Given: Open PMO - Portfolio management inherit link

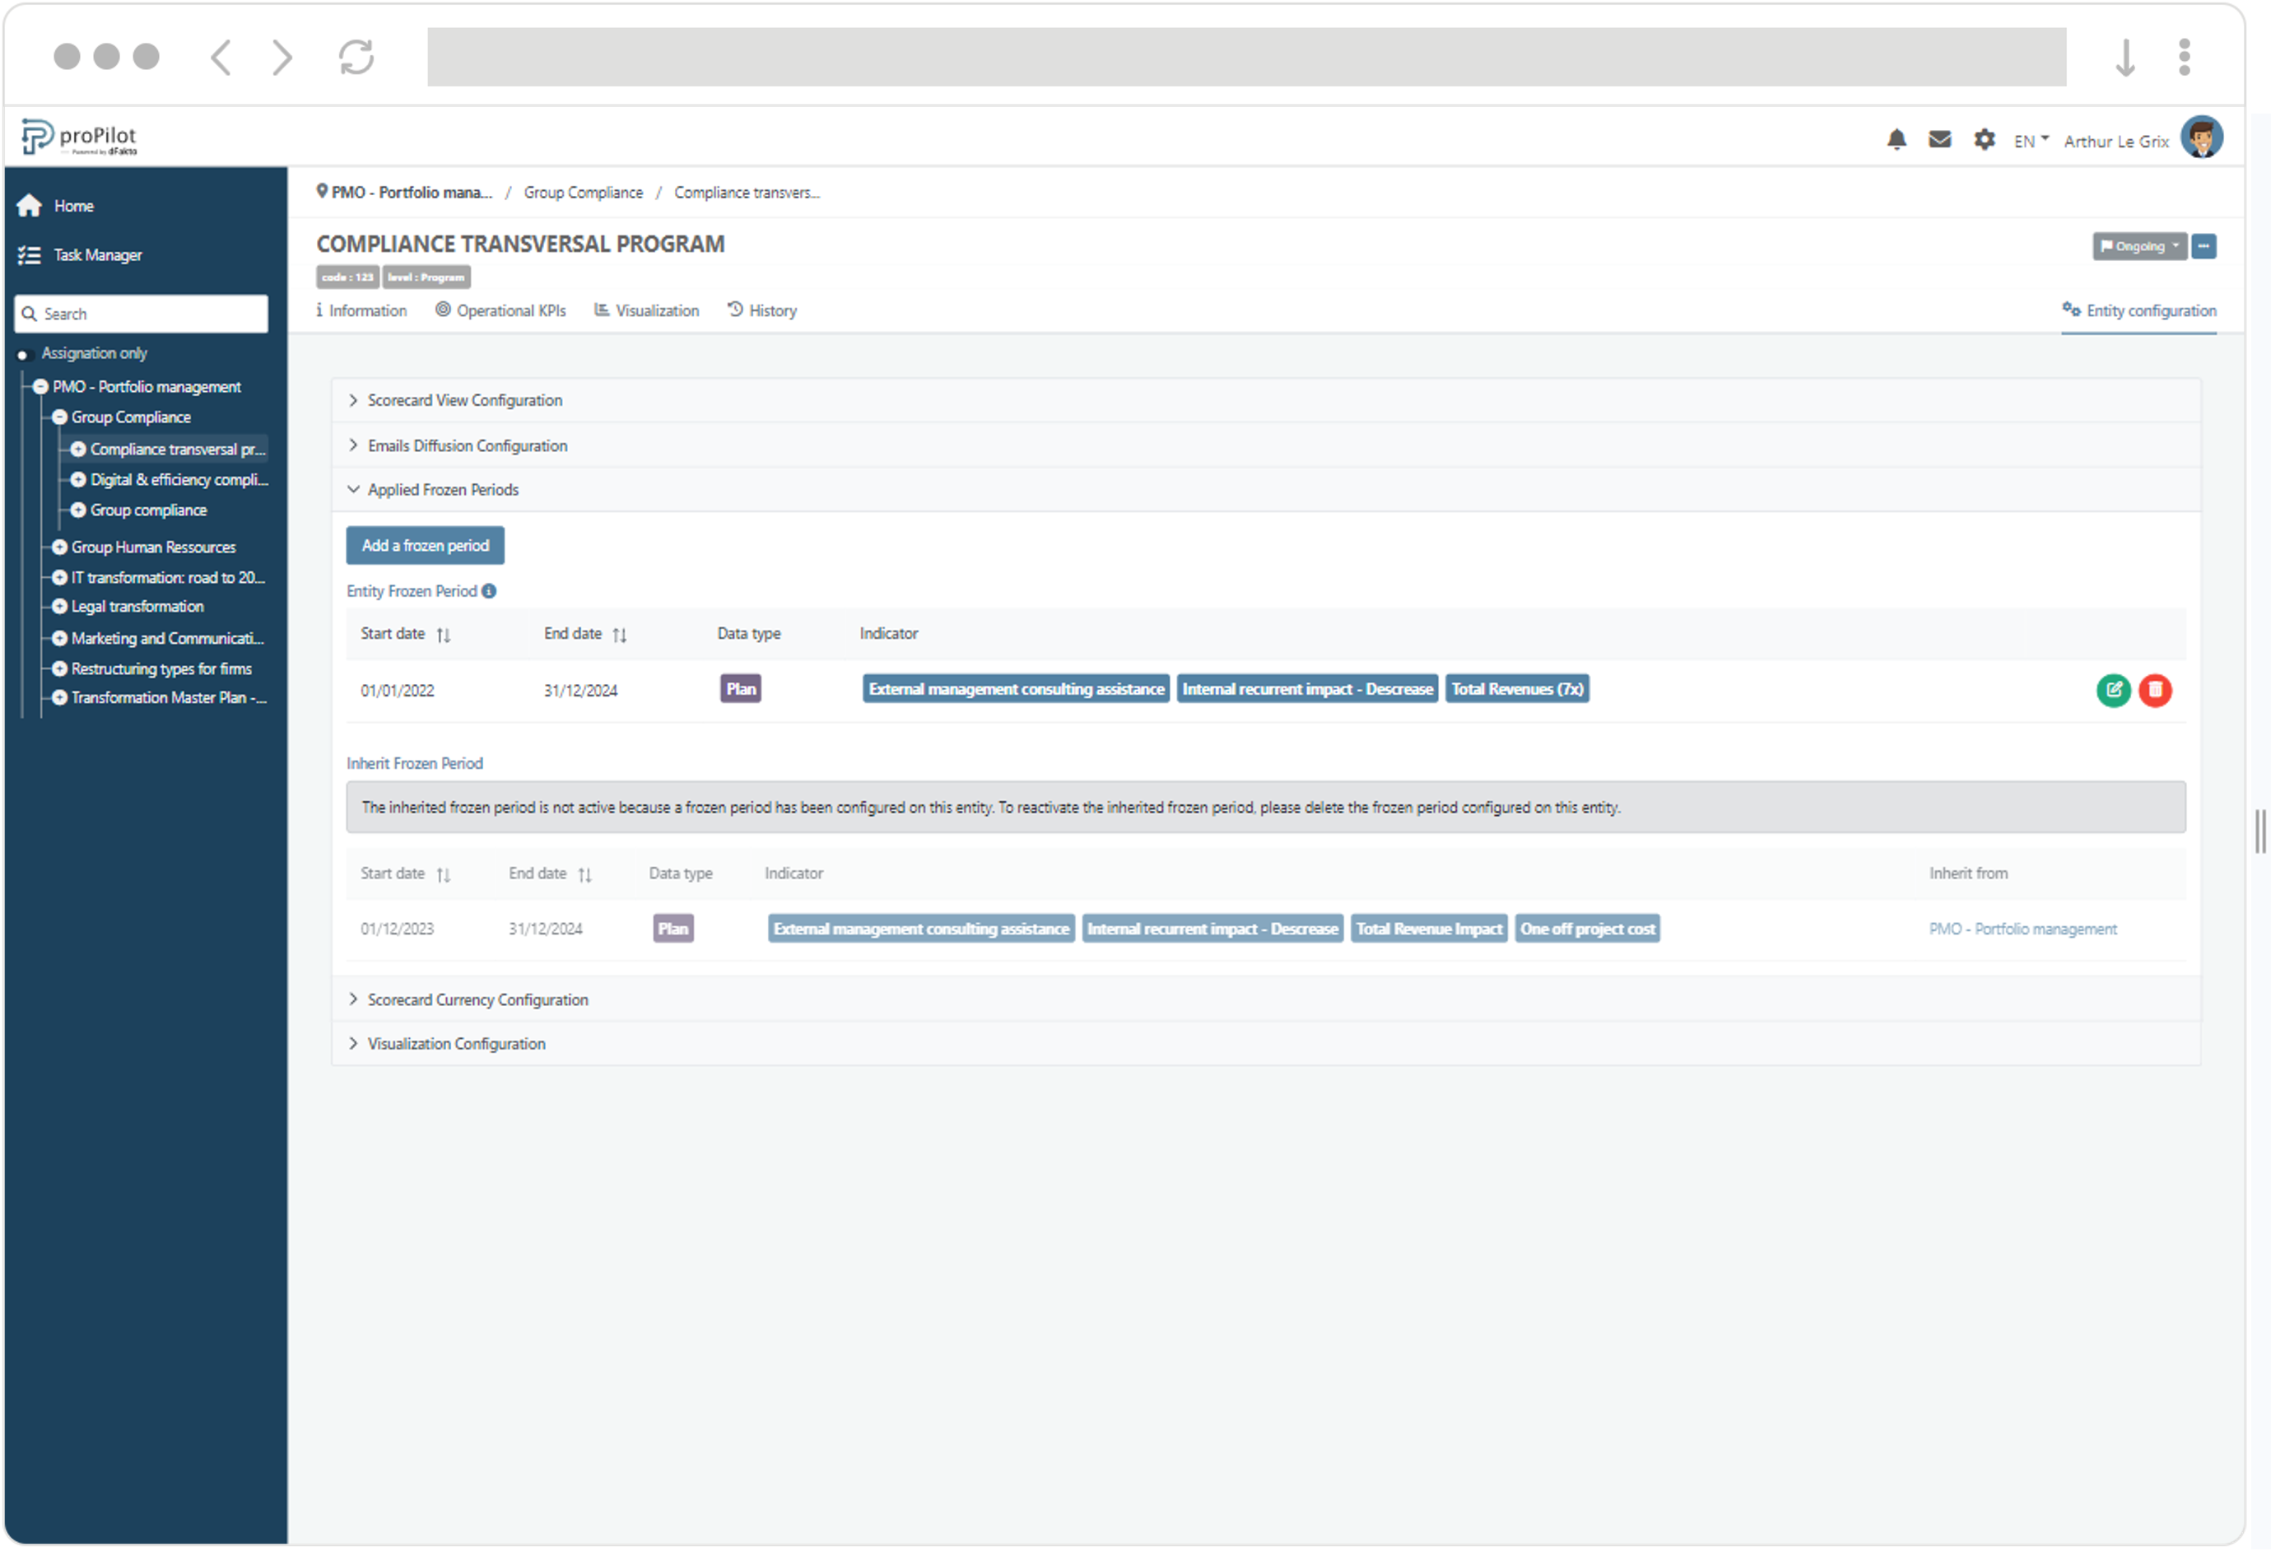Looking at the screenshot, I should (x=2022, y=929).
